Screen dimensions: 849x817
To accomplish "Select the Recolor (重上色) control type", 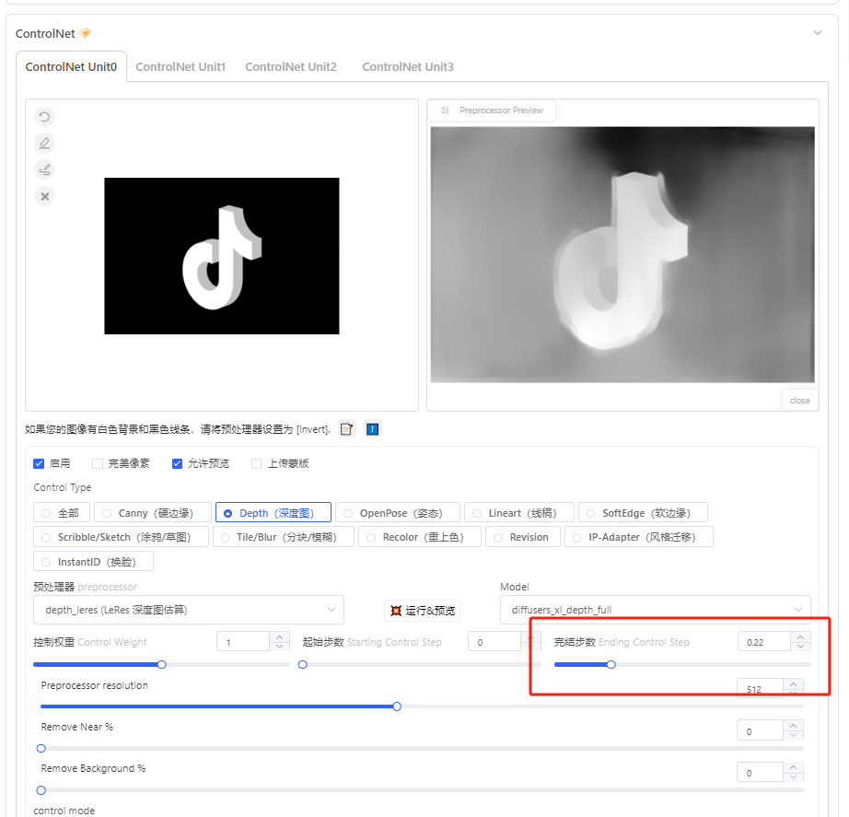I will [420, 537].
